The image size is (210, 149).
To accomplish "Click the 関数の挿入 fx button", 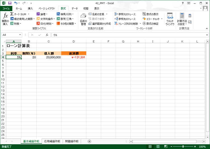I will [x=5, y=19].
